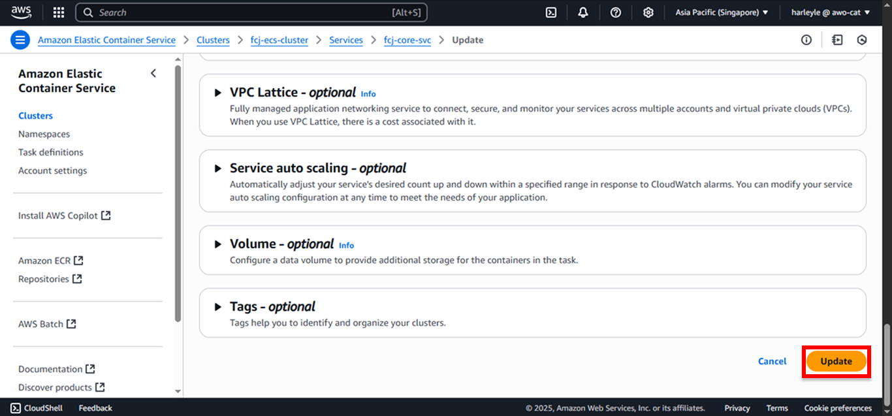This screenshot has height=416, width=892.
Task: Open the services grid menu icon
Action: (x=59, y=12)
